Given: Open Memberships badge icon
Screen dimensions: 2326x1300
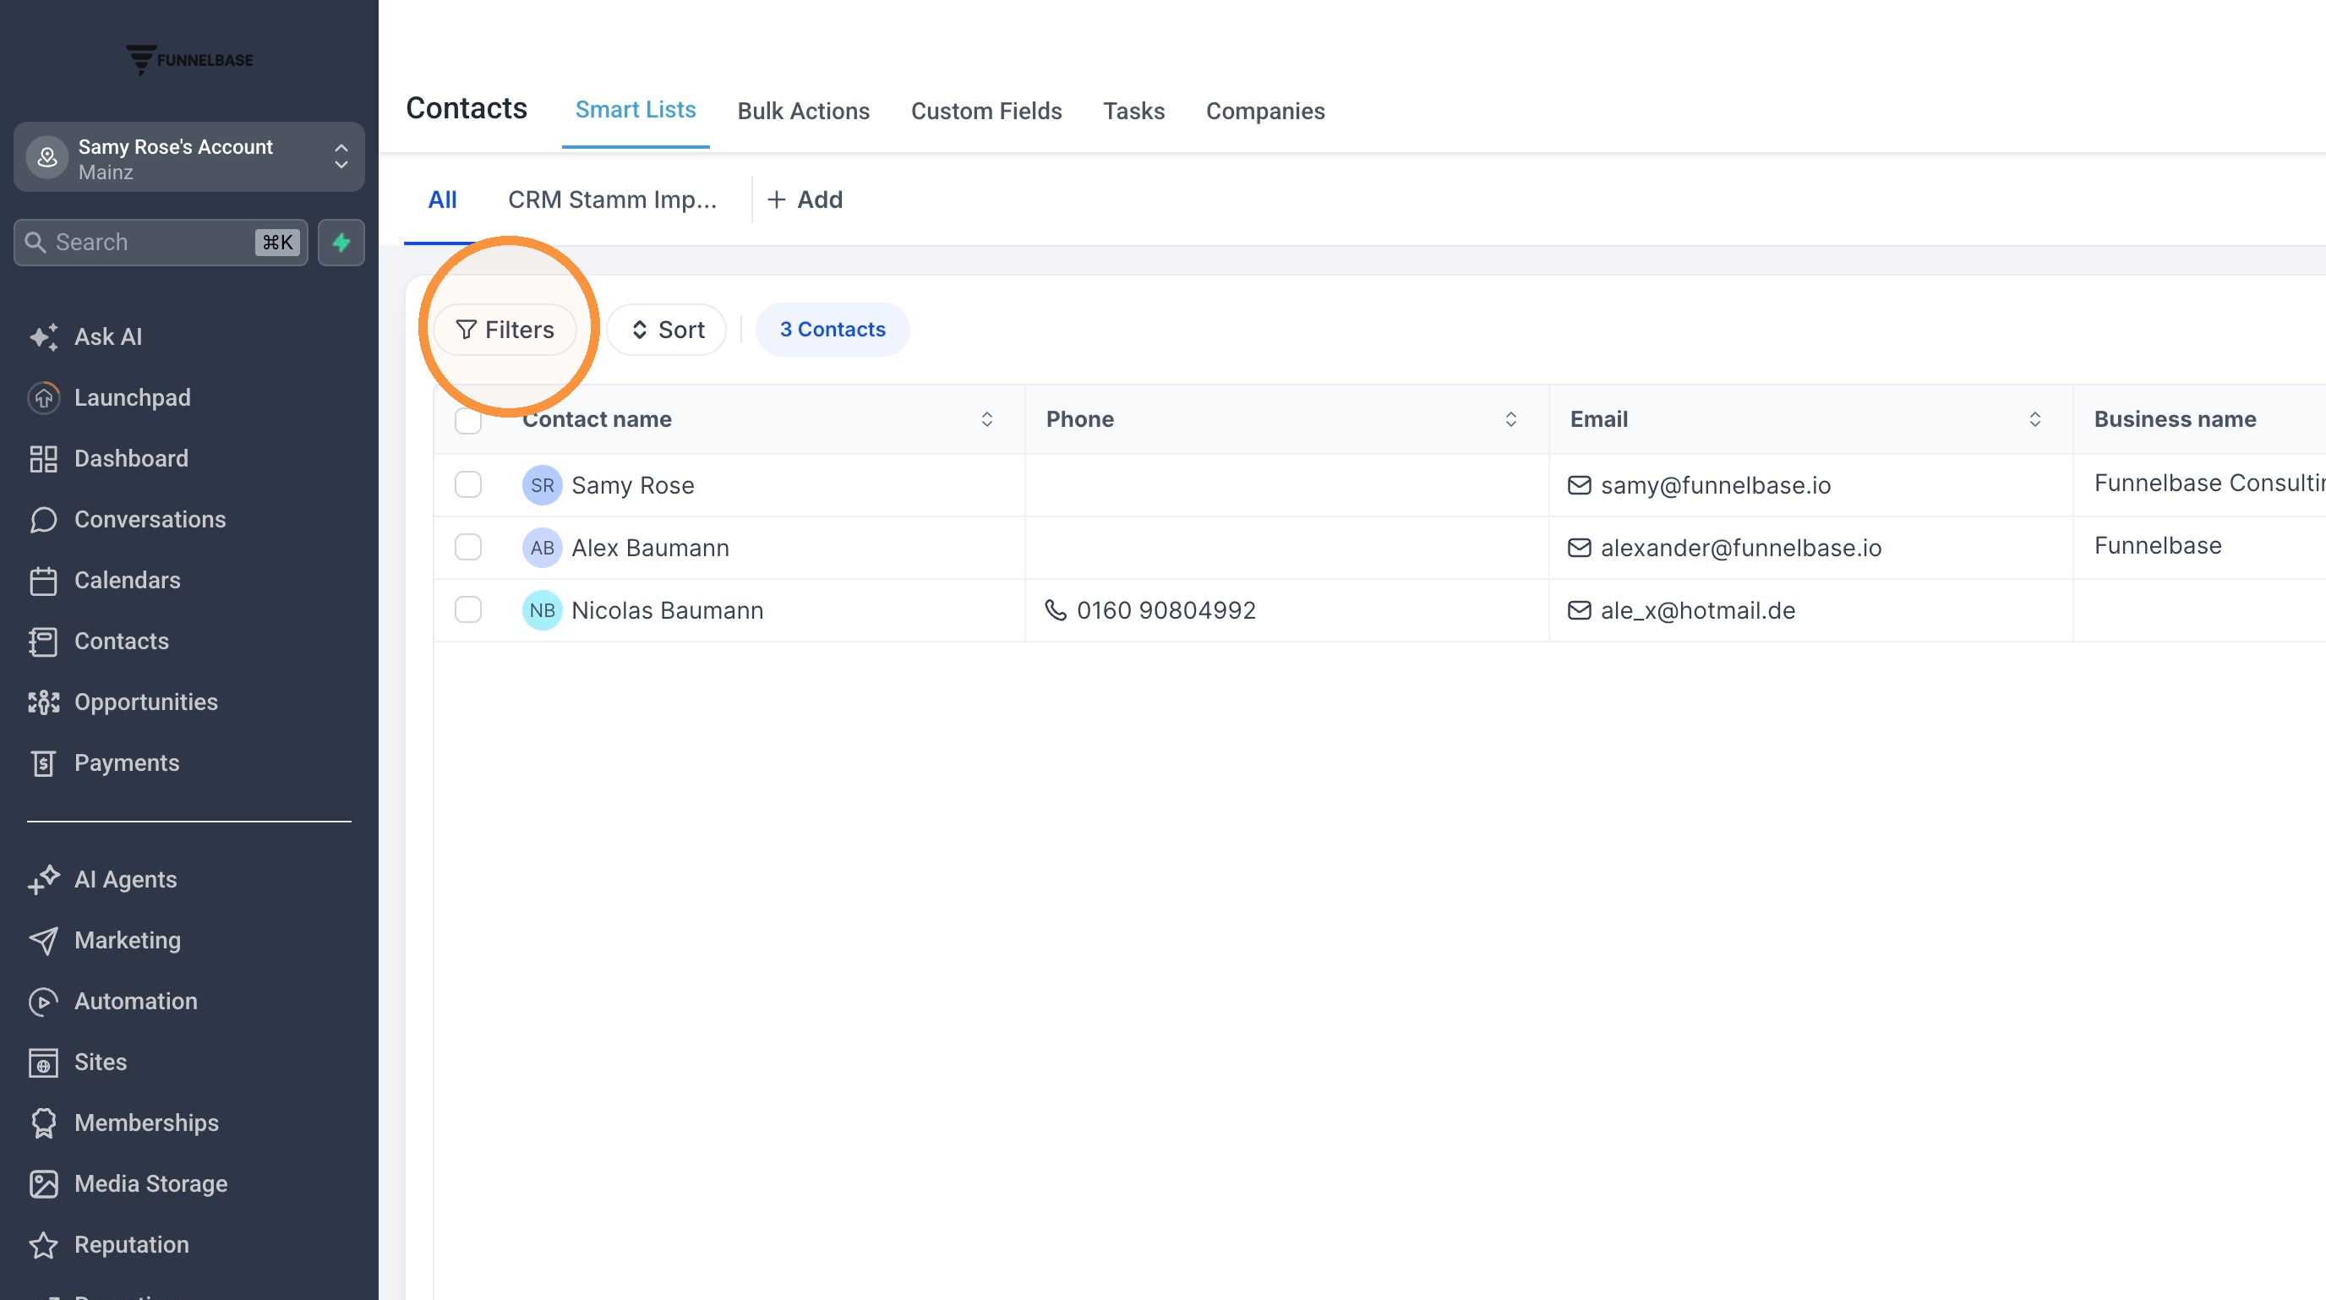Looking at the screenshot, I should (43, 1123).
